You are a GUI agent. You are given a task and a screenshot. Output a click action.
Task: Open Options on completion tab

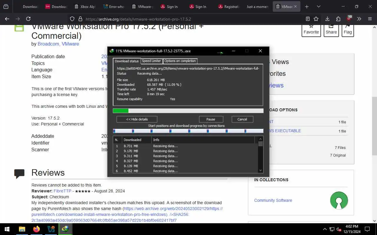180,61
